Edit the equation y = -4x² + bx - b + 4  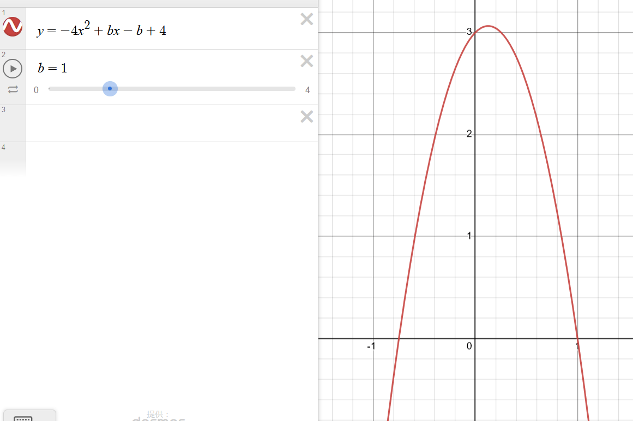[x=101, y=30]
